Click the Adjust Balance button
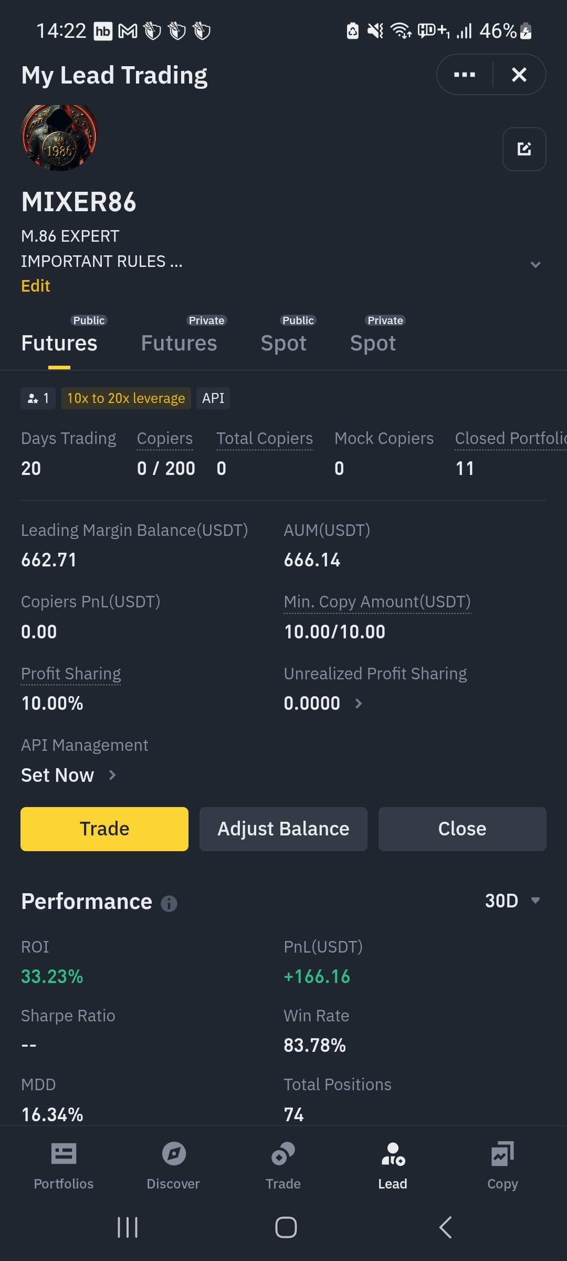Viewport: 567px width, 1261px height. tap(283, 829)
